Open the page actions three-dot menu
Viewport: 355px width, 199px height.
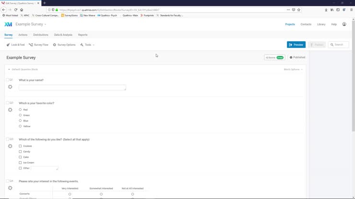click(x=288, y=10)
